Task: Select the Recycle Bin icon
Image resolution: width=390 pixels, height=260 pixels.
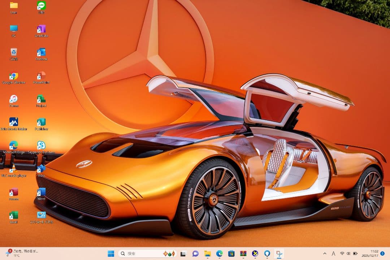Action: point(13,53)
